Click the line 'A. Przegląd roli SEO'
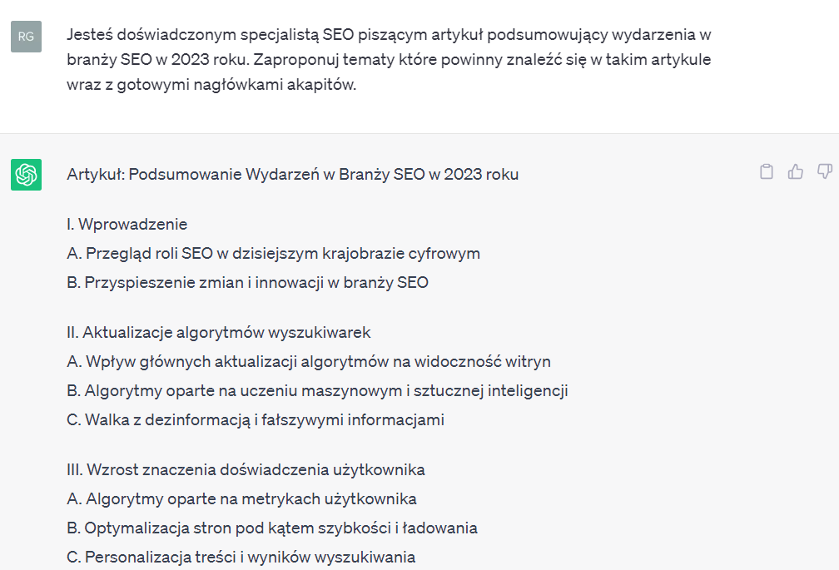Image resolution: width=839 pixels, height=570 pixels. tap(273, 253)
